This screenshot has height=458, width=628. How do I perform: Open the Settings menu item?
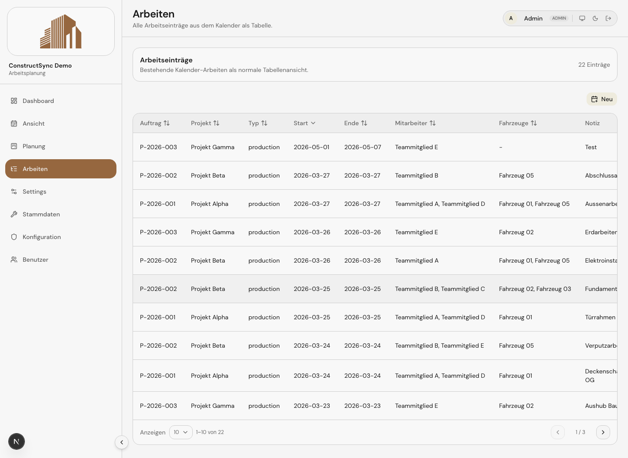pos(61,191)
